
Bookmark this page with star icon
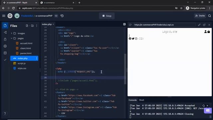click(181, 8)
